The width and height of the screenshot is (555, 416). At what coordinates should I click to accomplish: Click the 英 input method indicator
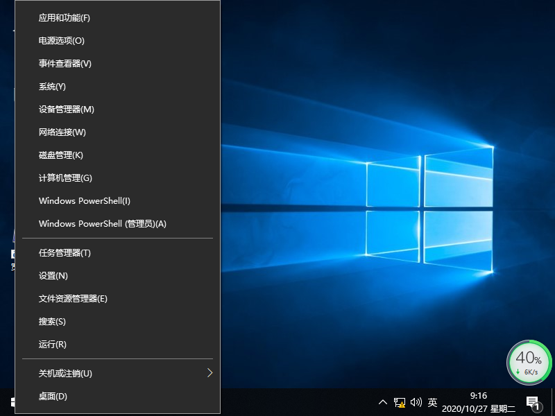click(x=433, y=402)
